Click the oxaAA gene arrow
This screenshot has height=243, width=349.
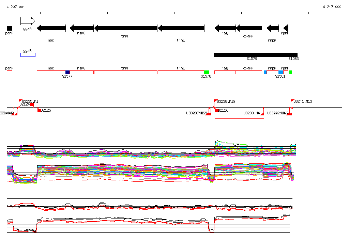point(249,28)
